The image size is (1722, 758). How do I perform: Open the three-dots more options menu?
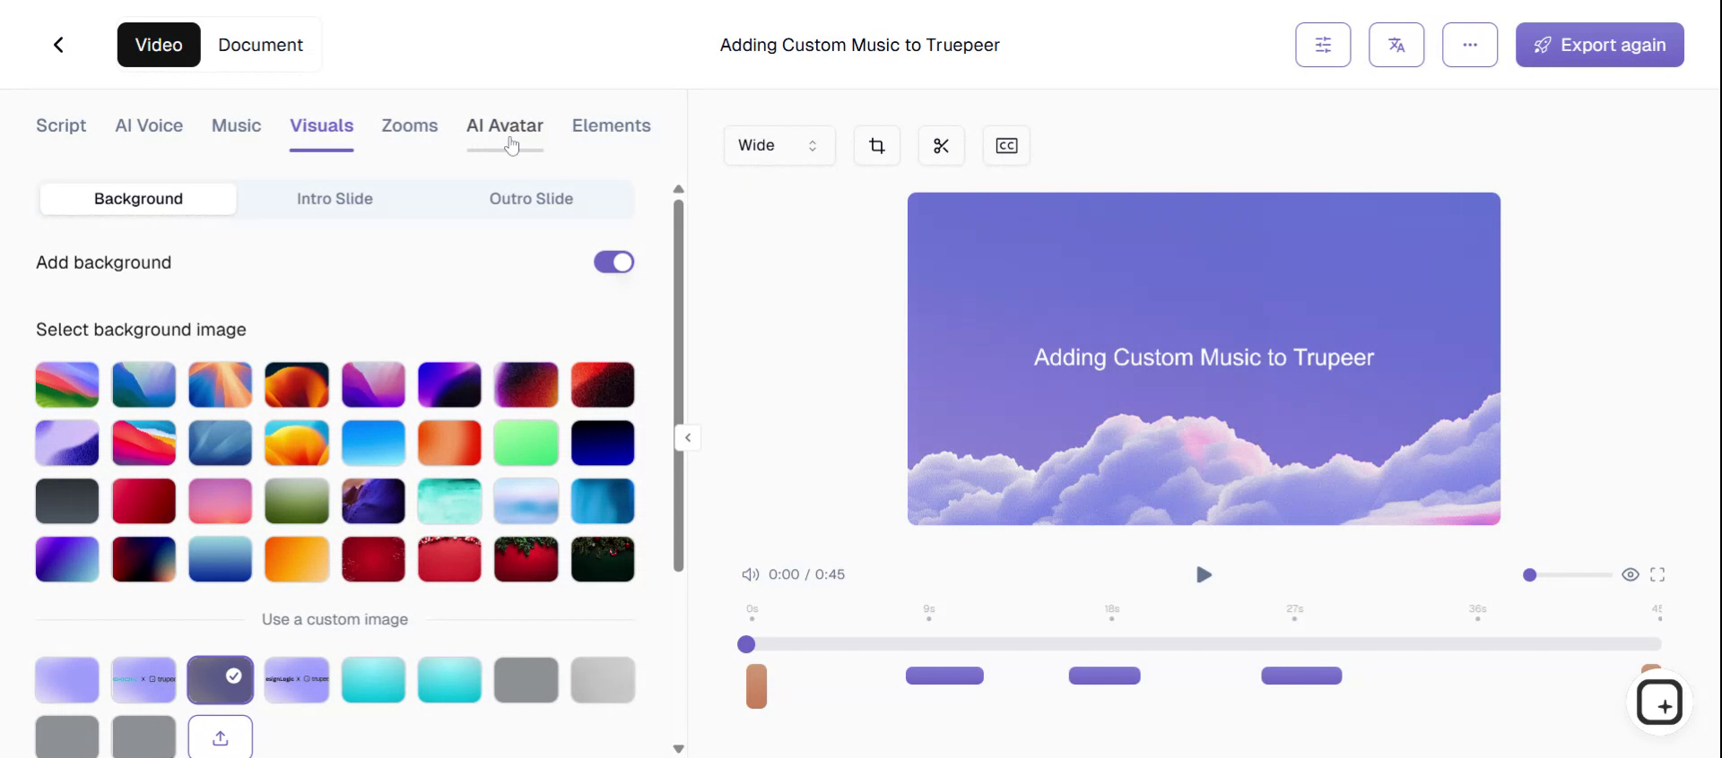pyautogui.click(x=1470, y=45)
